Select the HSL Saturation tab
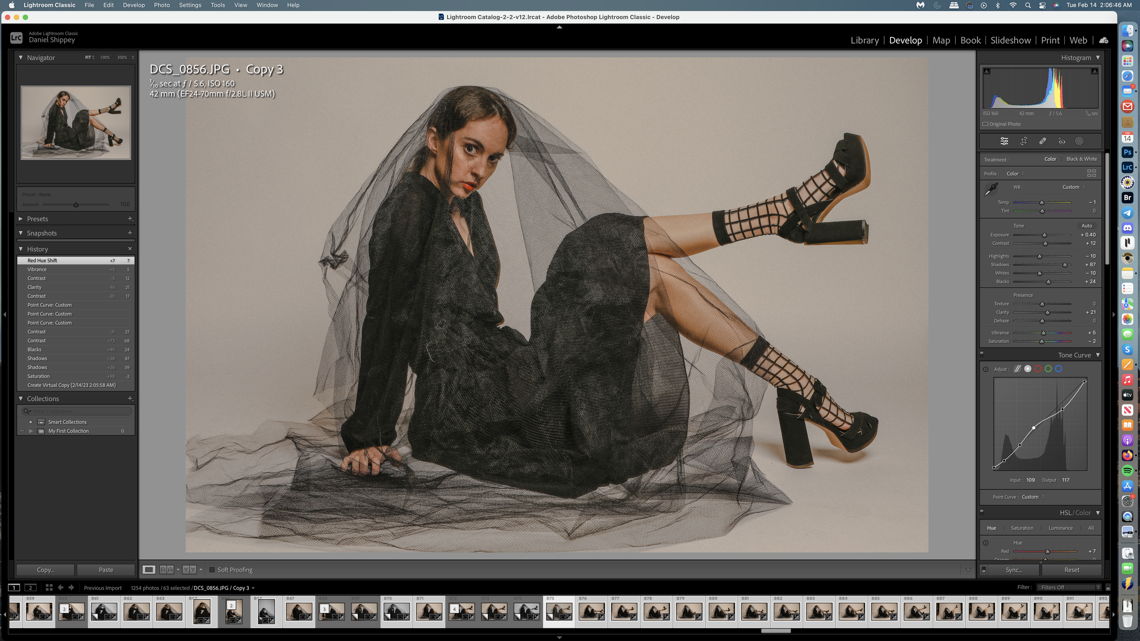 pos(1022,528)
